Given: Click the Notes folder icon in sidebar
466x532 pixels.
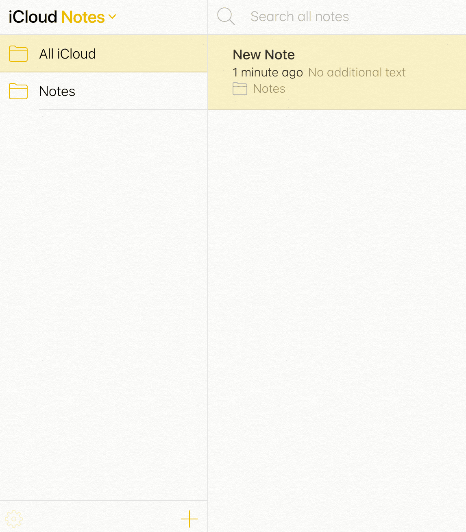Looking at the screenshot, I should (x=18, y=91).
